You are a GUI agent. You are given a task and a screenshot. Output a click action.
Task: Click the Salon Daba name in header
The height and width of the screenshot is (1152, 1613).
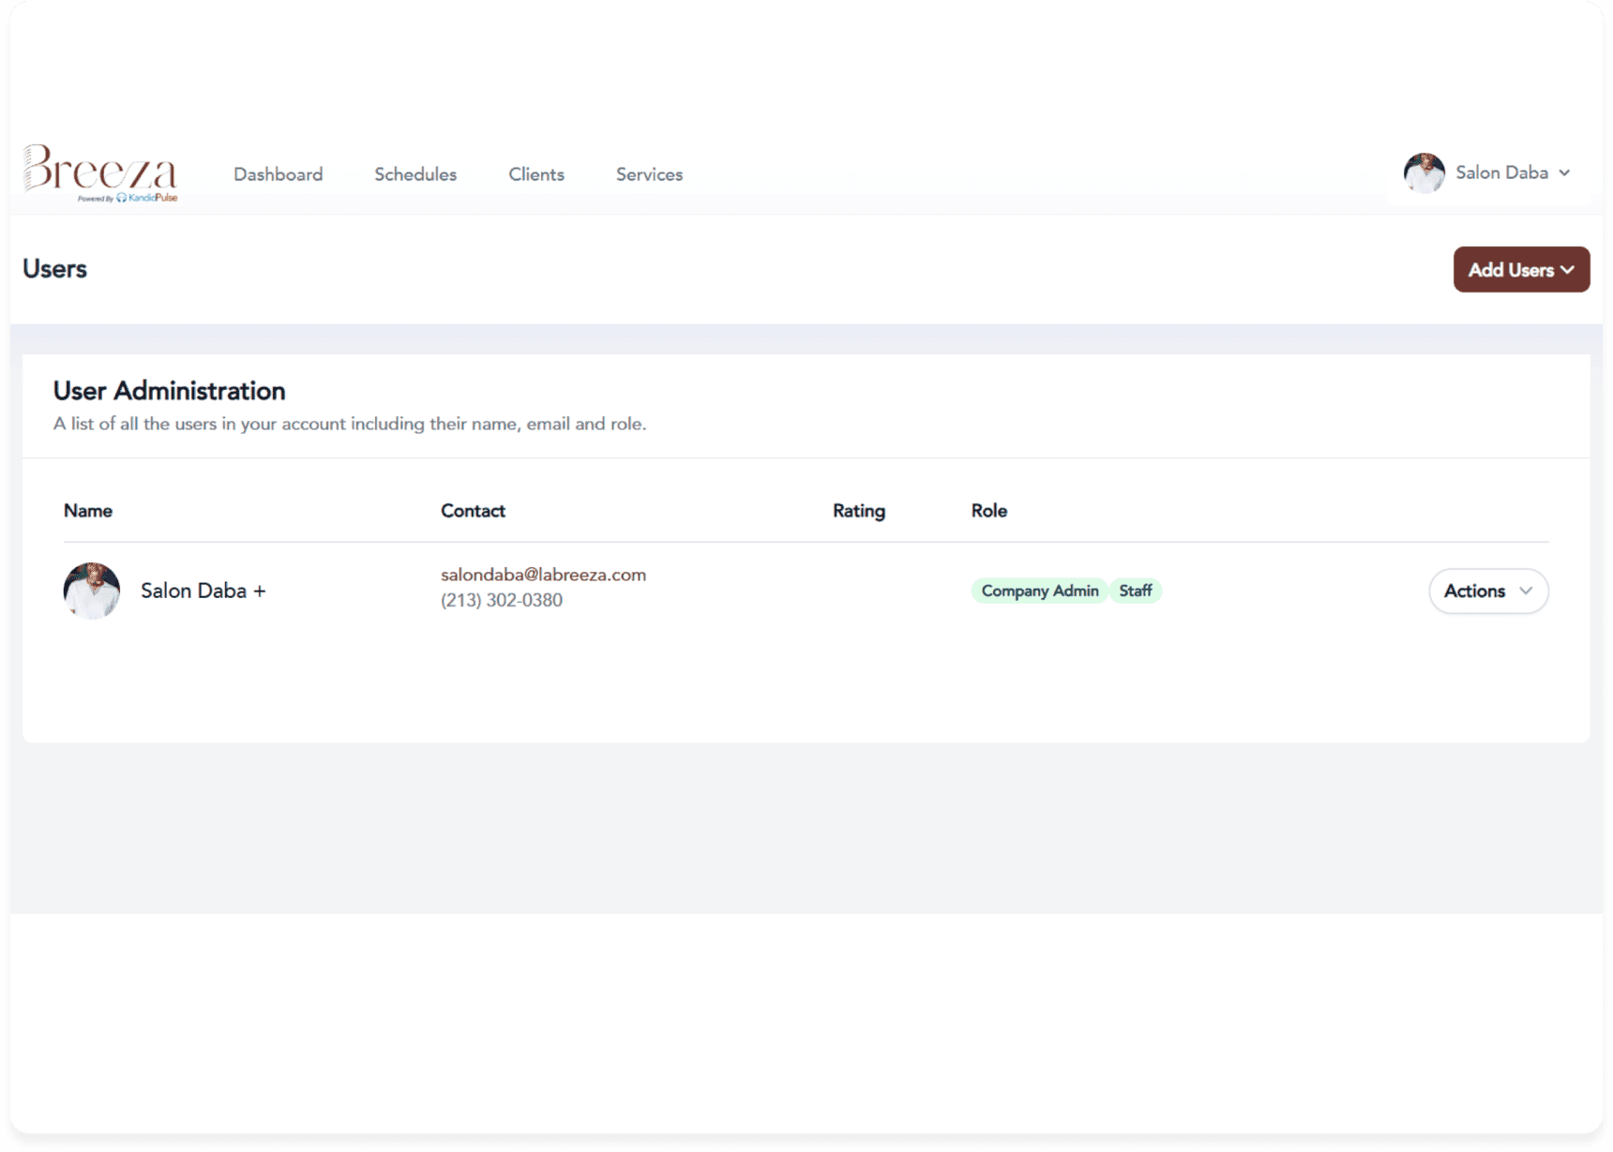(1501, 172)
